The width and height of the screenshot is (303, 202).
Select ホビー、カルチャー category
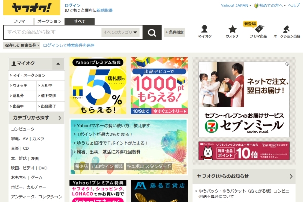(28, 187)
